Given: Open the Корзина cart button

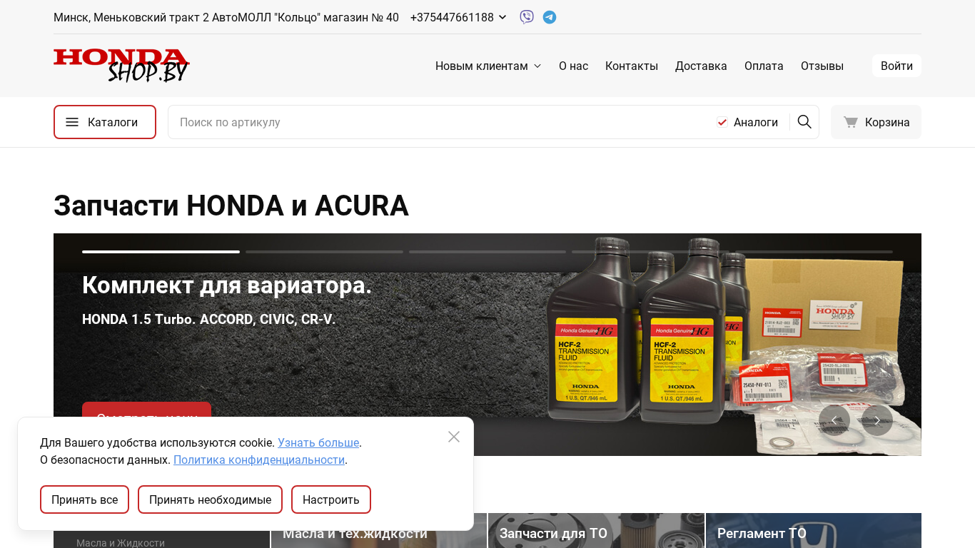Looking at the screenshot, I should pyautogui.click(x=876, y=122).
